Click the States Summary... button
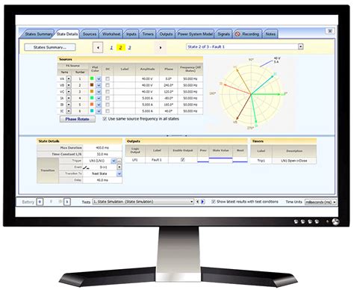354x290 pixels. [x=50, y=47]
